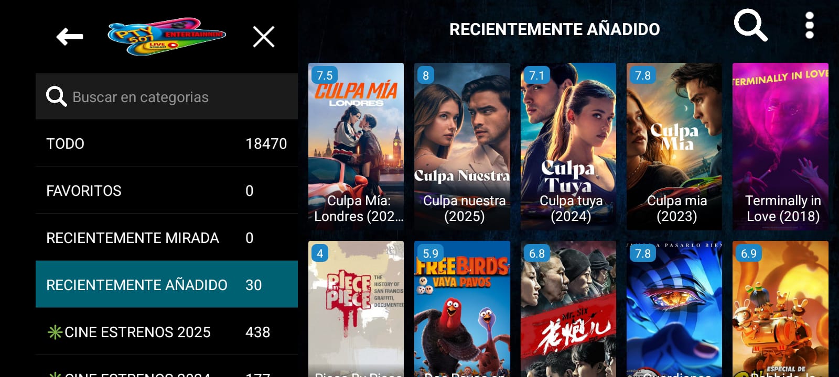Open Culpa nuestra (2025) poster
The width and height of the screenshot is (839, 377).
point(462,147)
